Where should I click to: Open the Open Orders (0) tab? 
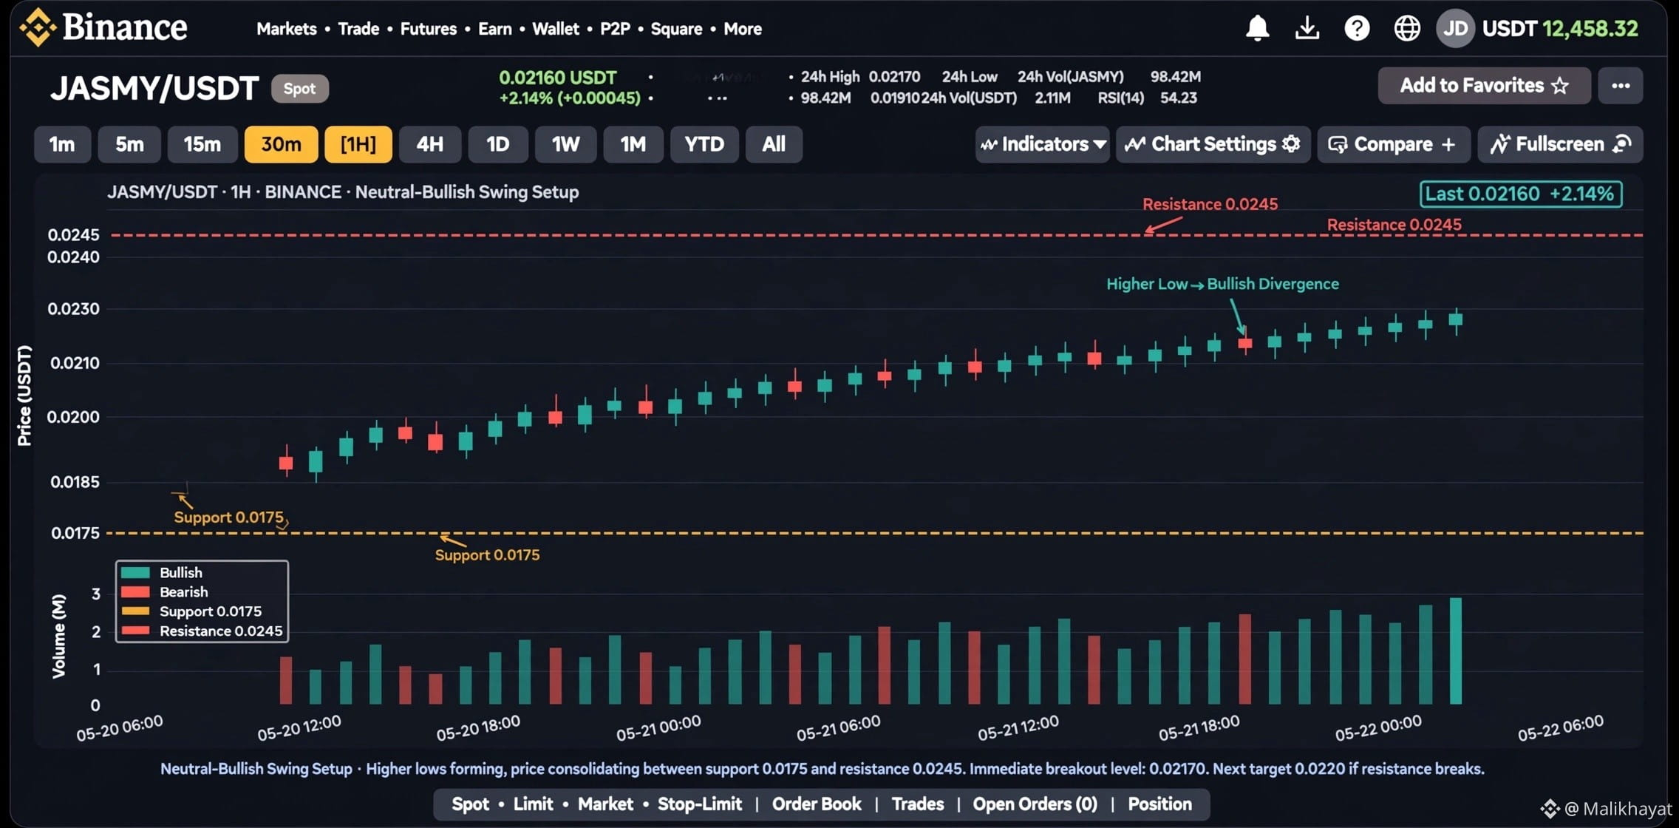click(x=1035, y=804)
